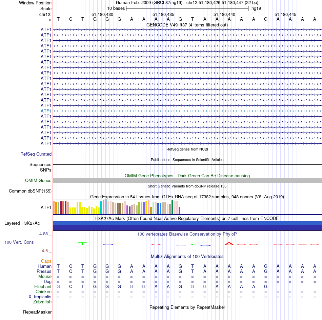Click Publications: Sequences in Scientific Articles title

(x=187, y=160)
